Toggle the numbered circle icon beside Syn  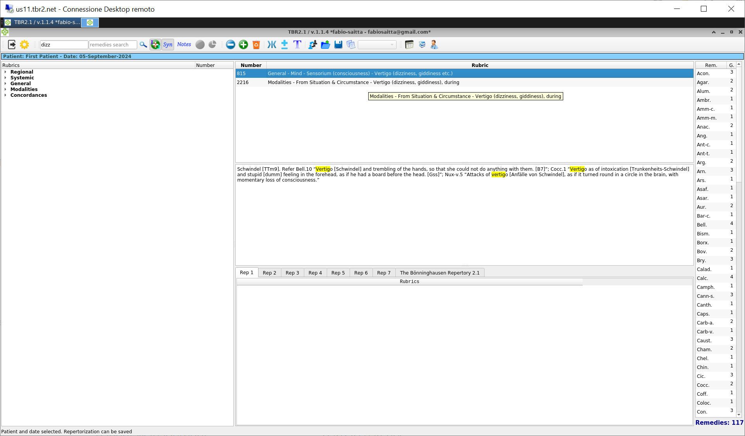(x=155, y=45)
